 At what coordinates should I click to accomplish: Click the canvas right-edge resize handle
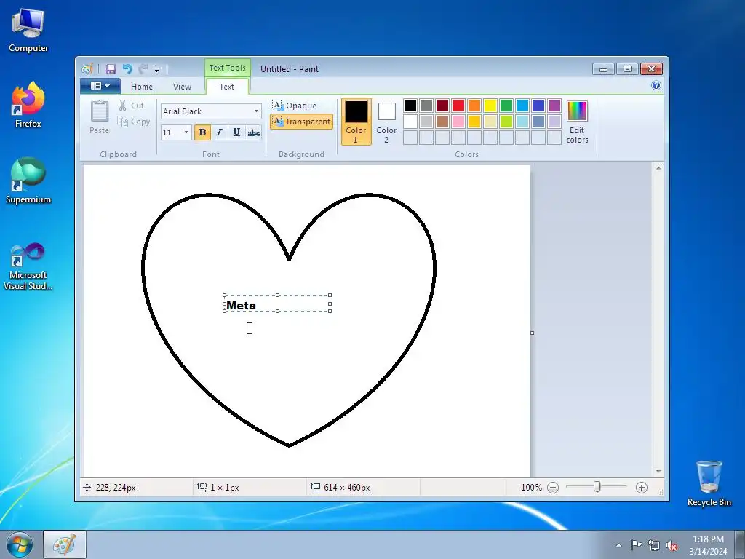(532, 333)
